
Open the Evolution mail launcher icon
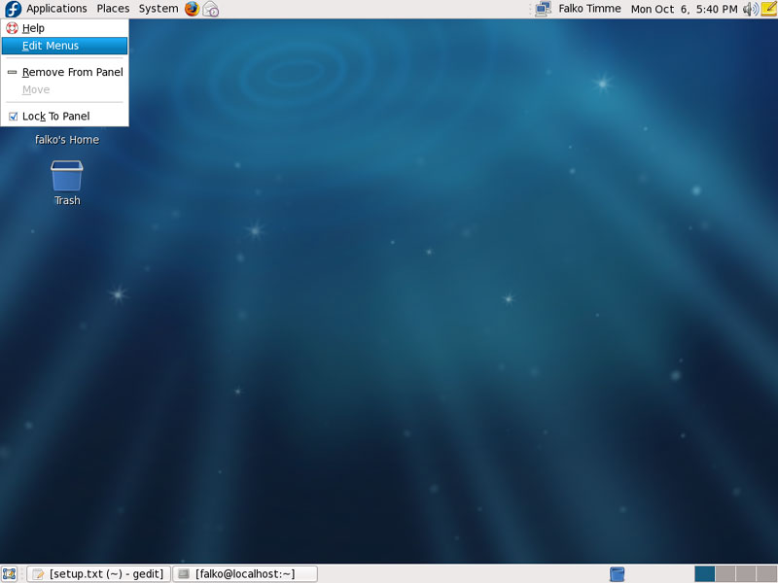[x=211, y=9]
